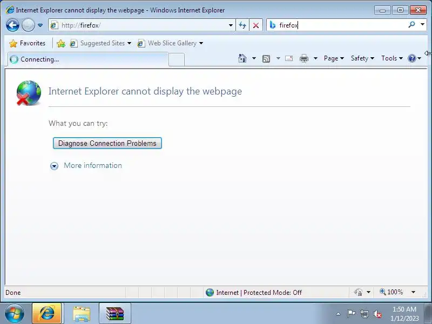
Task: Expand the Home button dropdown arrow
Action: tap(254, 58)
